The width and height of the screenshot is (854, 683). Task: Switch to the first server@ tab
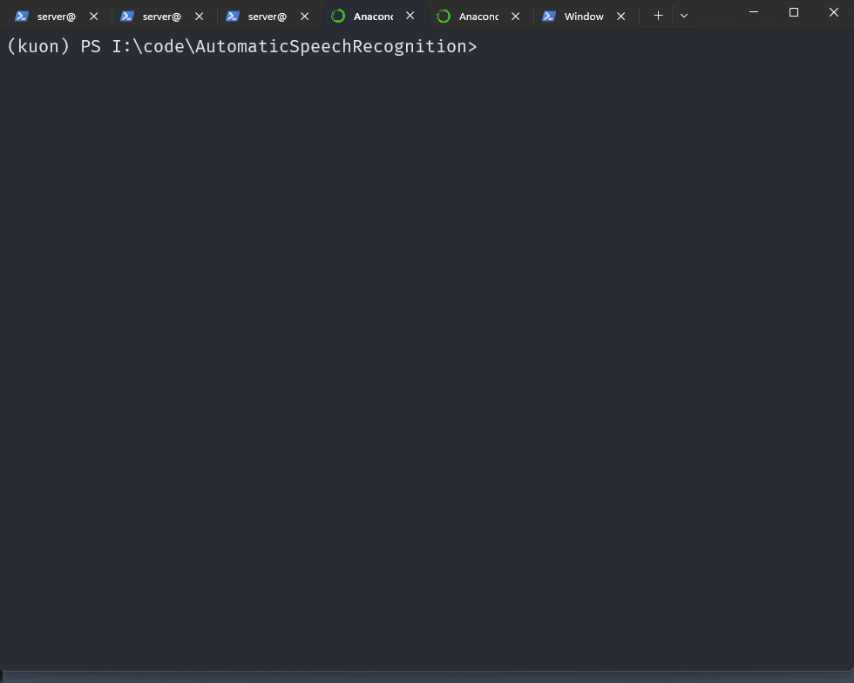point(56,17)
